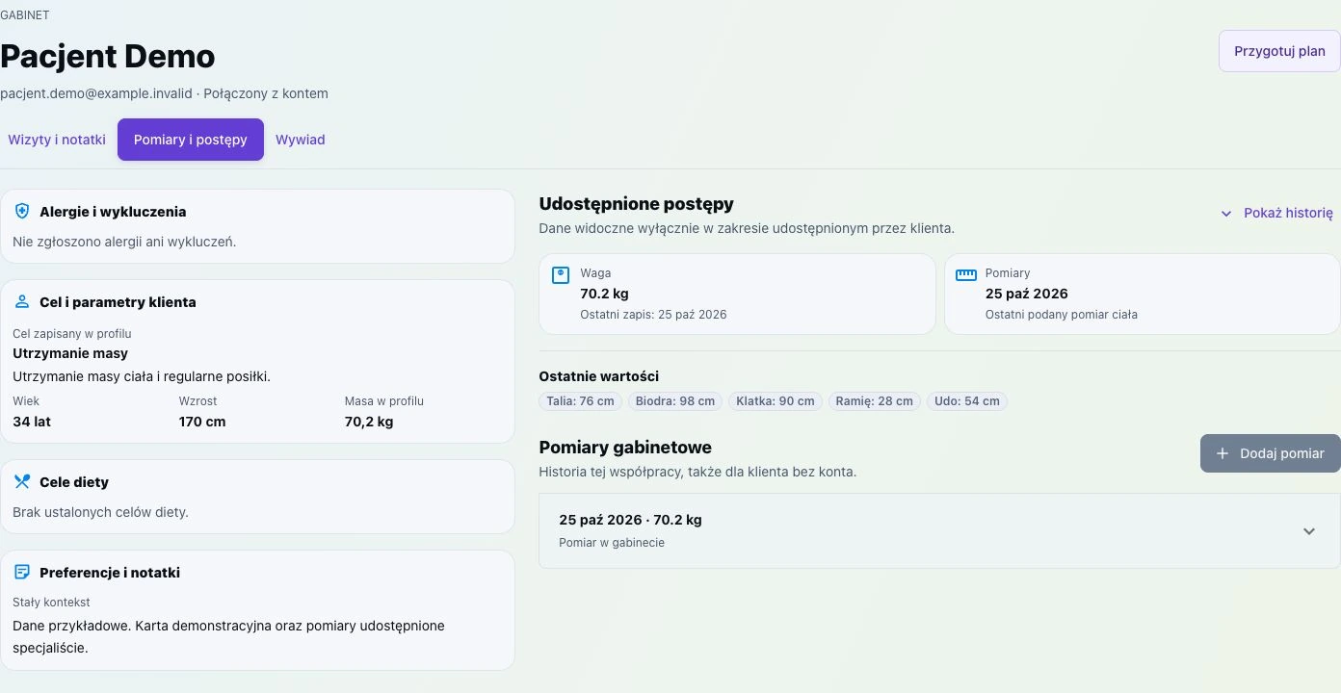Click the person icon beside Cel i parametry klienta

point(22,301)
